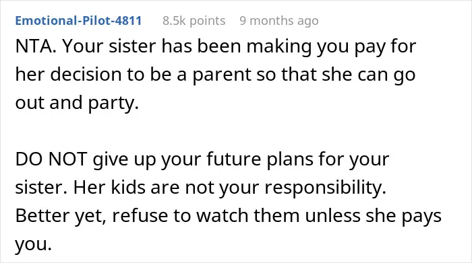Click the phrase future plans
Viewport: 472px width, 263px height.
(260, 159)
